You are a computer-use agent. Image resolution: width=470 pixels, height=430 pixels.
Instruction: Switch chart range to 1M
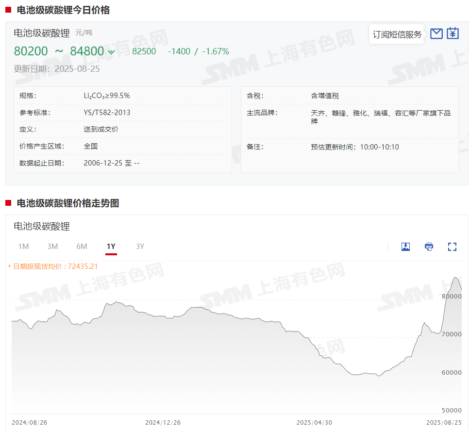point(23,247)
